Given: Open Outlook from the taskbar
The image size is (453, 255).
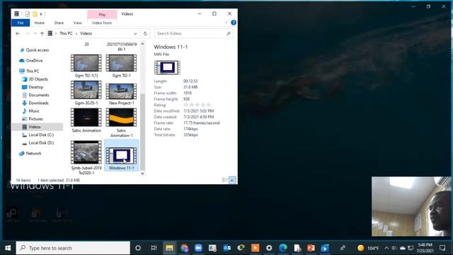Looking at the screenshot, I should [x=226, y=248].
